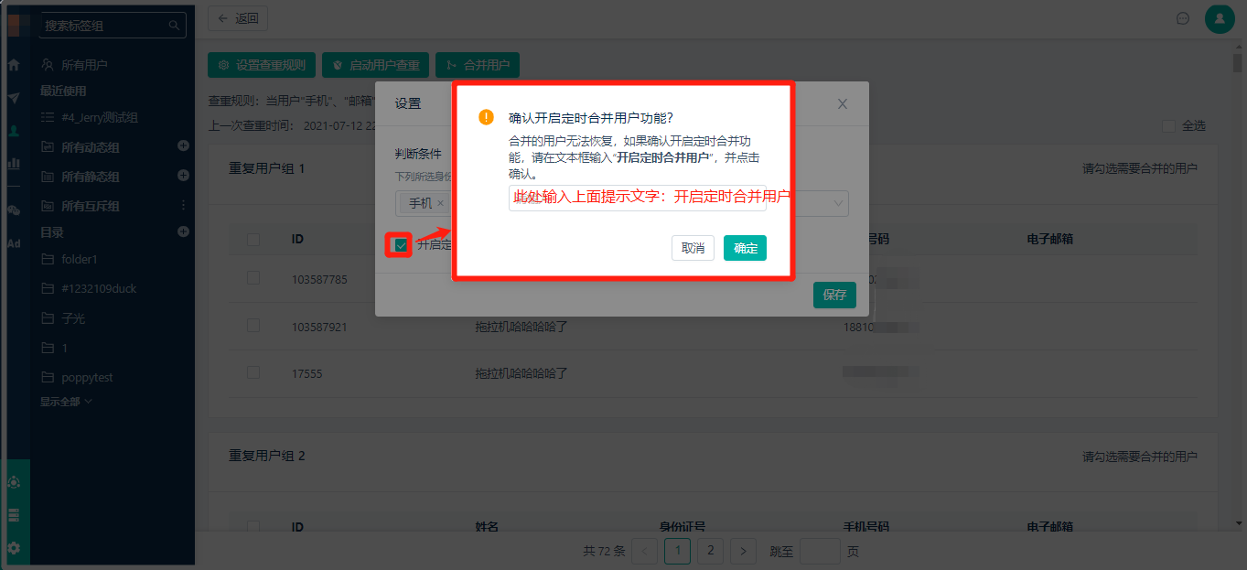1247x570 pixels.
Task: Open the stacked list icon near rail bottom
Action: 14,515
